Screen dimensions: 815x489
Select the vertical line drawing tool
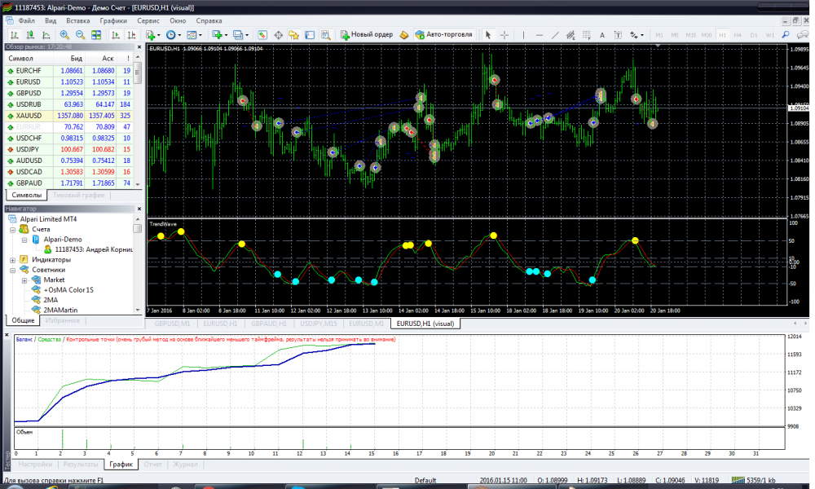point(523,35)
